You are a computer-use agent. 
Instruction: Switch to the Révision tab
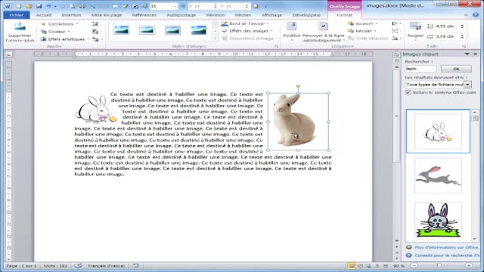click(x=216, y=15)
